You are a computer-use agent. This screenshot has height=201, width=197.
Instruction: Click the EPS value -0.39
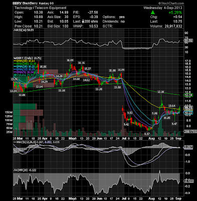pos(94,17)
